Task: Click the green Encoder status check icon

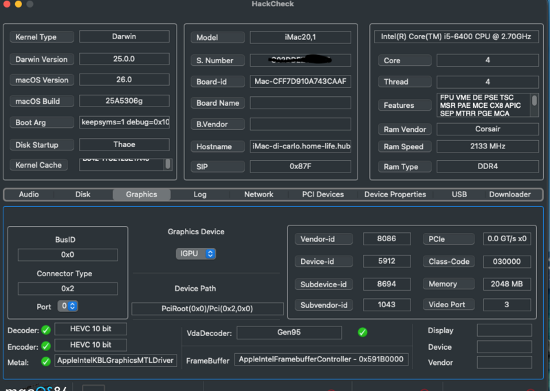Action: tap(46, 346)
